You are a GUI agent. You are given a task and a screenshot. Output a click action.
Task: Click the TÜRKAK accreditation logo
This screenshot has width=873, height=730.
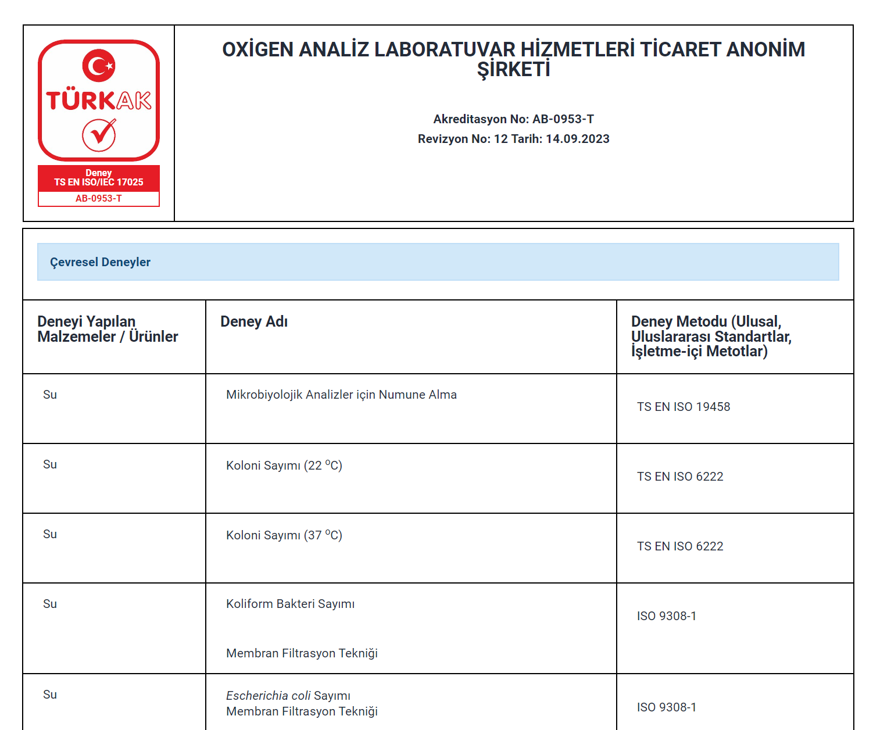click(x=99, y=123)
